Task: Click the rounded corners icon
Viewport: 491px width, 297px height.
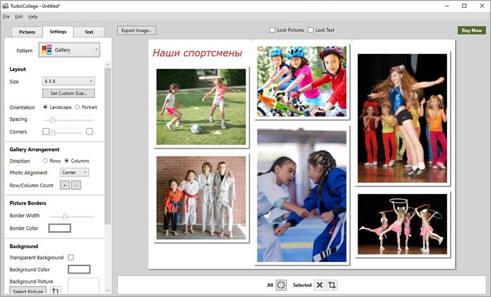Action: [89, 131]
